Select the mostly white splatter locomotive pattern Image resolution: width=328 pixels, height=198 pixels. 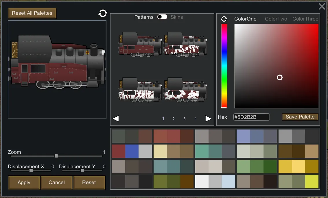[x=140, y=90]
